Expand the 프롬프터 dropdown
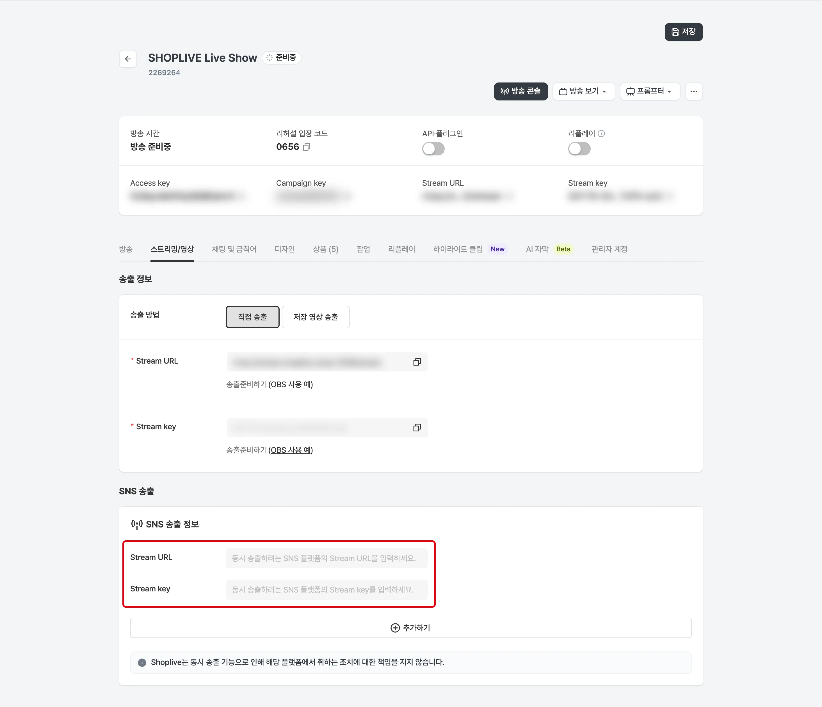Viewport: 822px width, 707px height. [649, 91]
